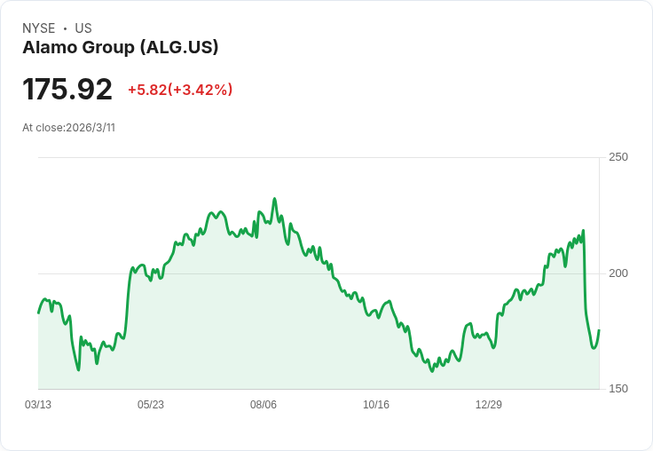This screenshot has height=451, width=653.
Task: Click the NYSE exchange label
Action: pyautogui.click(x=38, y=28)
